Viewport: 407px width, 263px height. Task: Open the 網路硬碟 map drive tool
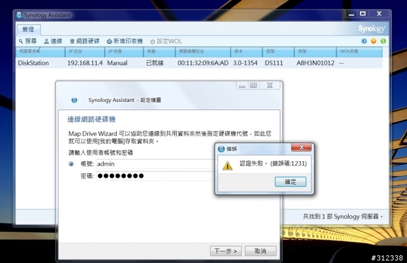pyautogui.click(x=85, y=41)
